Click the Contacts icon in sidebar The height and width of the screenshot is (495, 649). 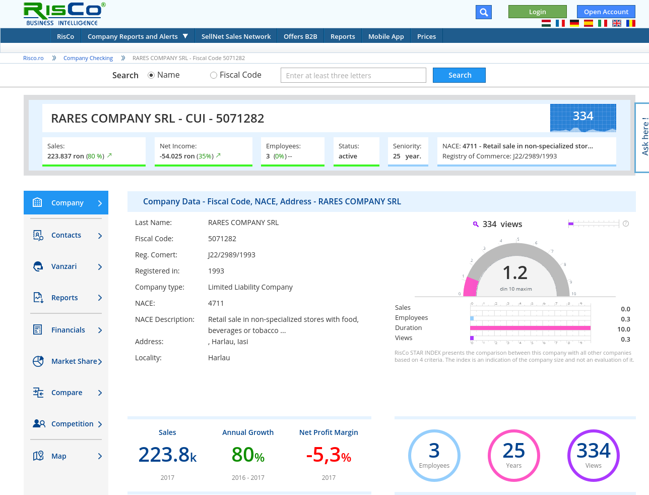(x=38, y=235)
